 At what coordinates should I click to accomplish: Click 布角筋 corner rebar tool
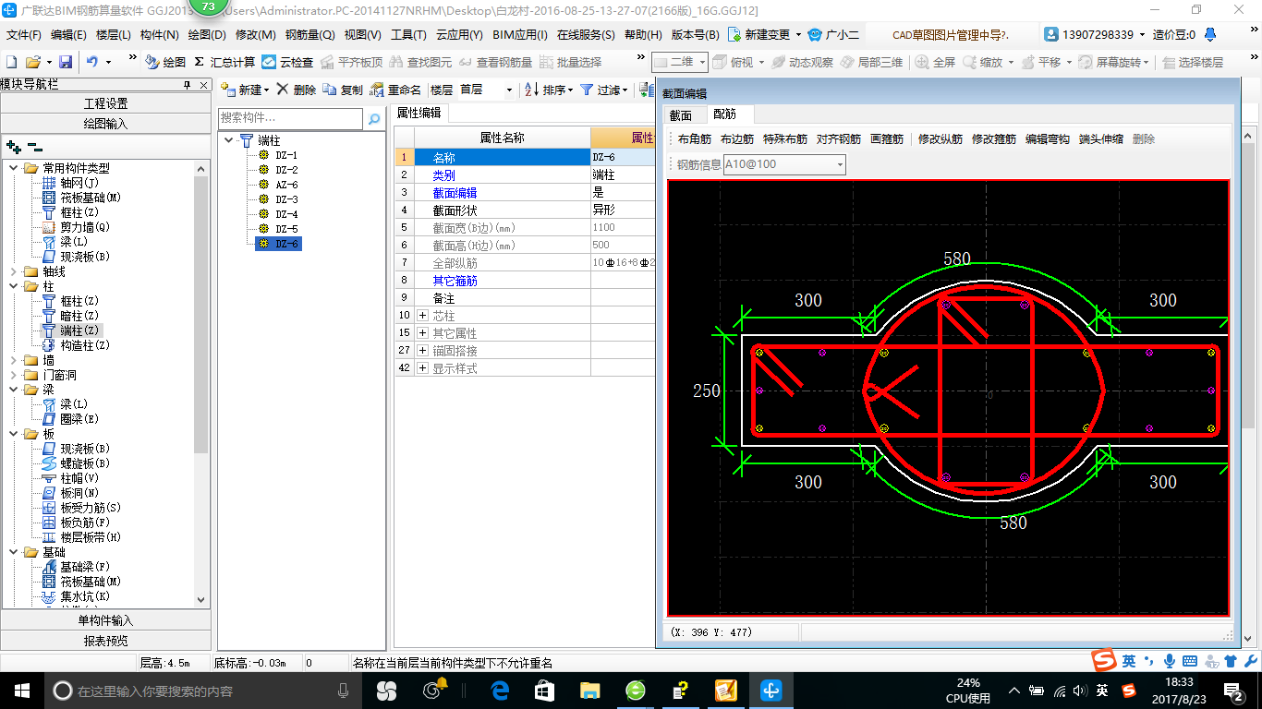click(695, 139)
